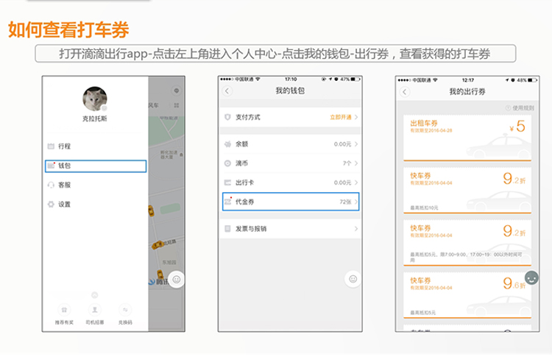This screenshot has height=357, width=552.
Task: Click the calendar icon beside 行程
Action: click(51, 146)
